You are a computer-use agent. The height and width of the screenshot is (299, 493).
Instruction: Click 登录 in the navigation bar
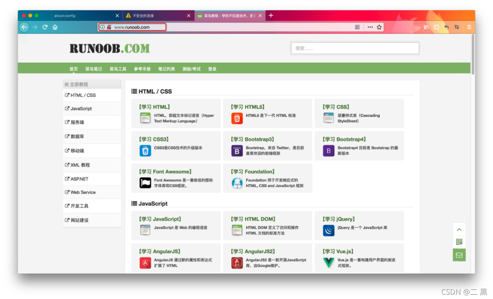click(212, 69)
